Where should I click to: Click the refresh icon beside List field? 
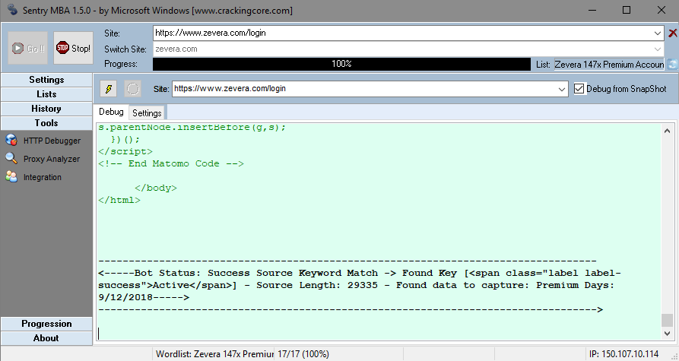pos(672,64)
